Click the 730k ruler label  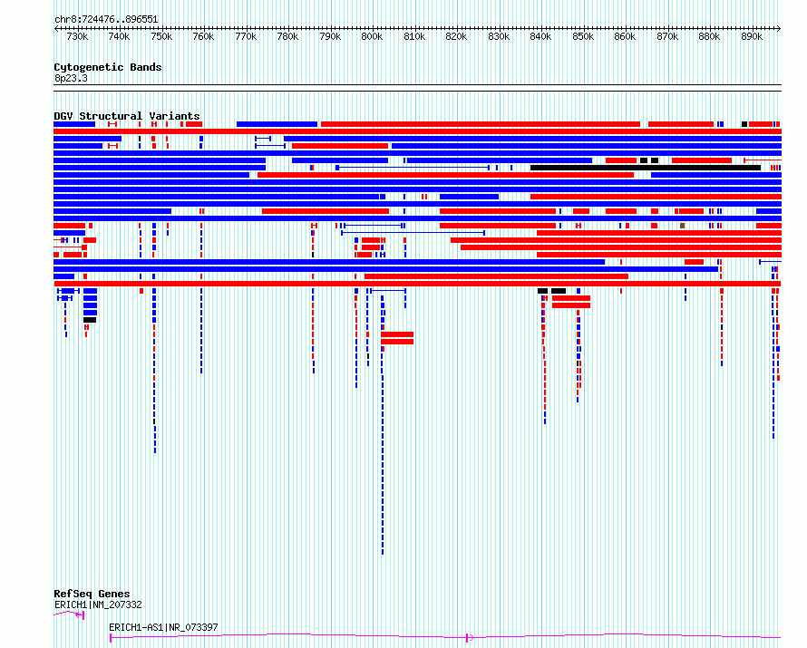[x=77, y=37]
